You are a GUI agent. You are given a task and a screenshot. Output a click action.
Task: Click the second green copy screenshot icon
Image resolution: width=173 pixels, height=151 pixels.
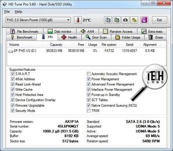click(117, 20)
